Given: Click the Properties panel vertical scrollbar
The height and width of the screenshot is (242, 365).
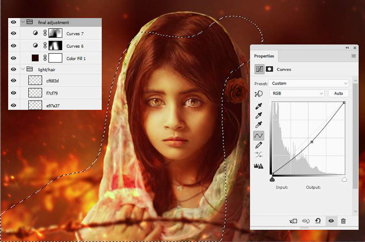Looking at the screenshot, I should point(355,136).
